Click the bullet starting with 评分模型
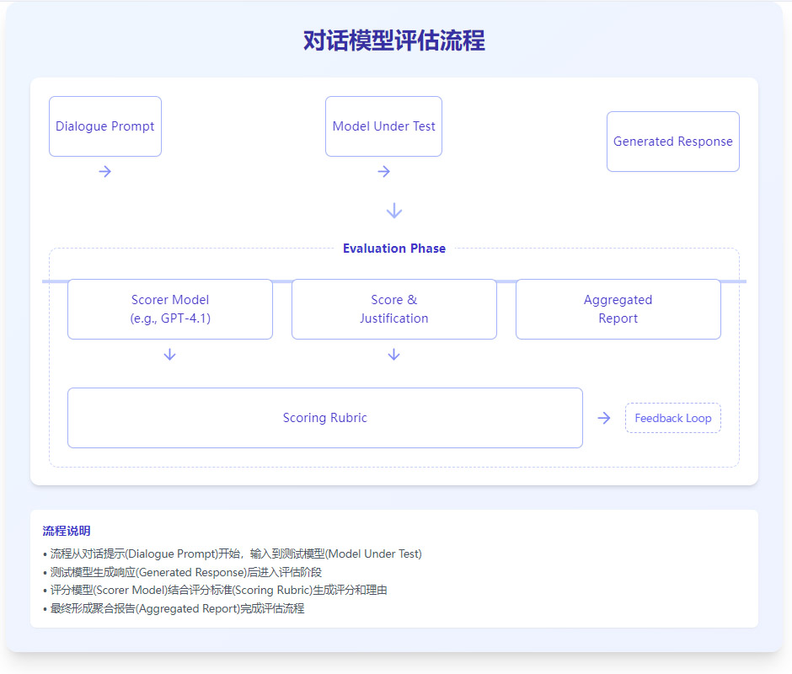Image resolution: width=792 pixels, height=674 pixels. (x=215, y=590)
